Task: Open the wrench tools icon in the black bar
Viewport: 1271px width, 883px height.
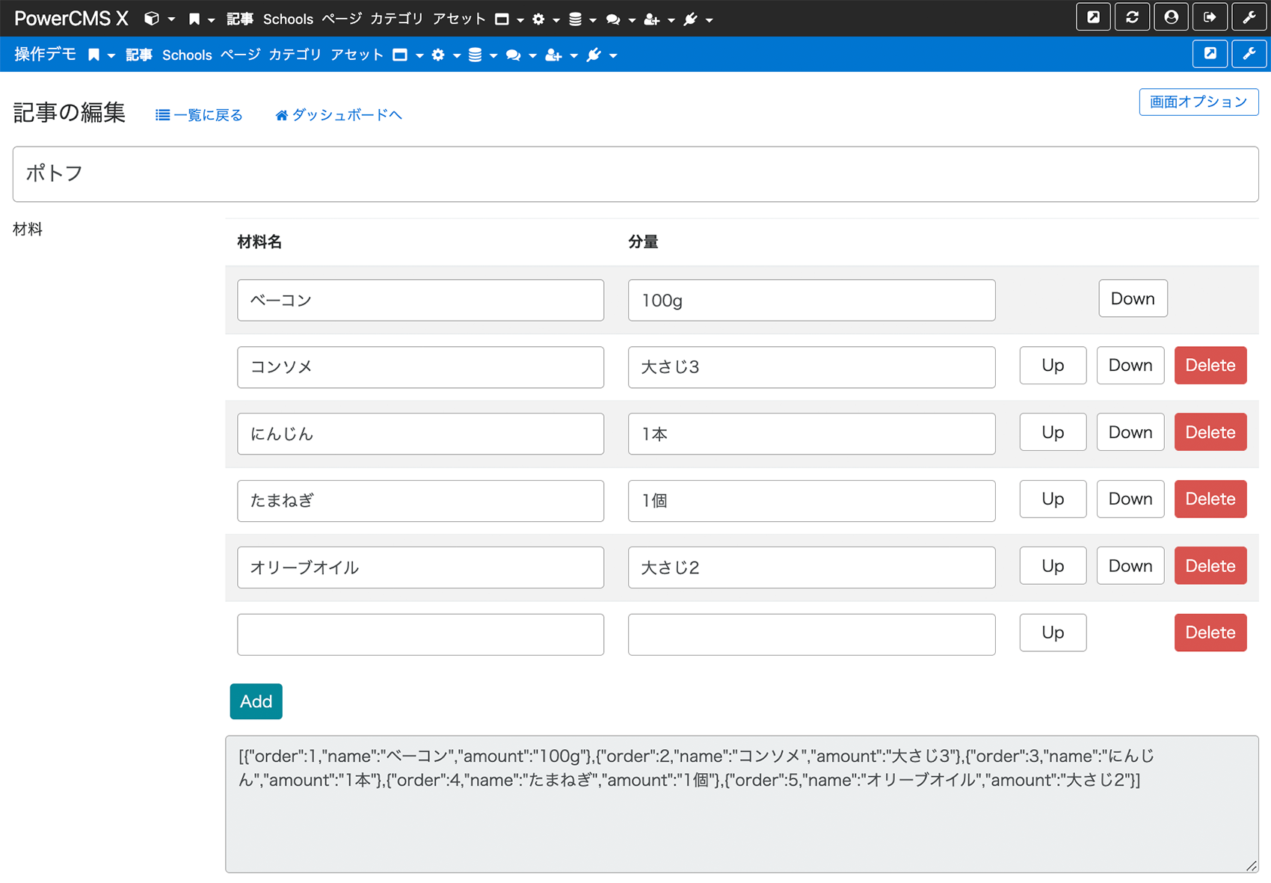Action: tap(1249, 16)
